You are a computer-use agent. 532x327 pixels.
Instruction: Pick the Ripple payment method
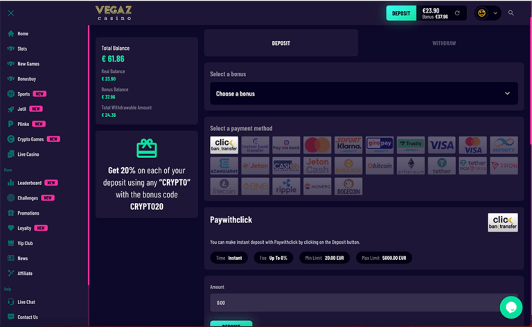pyautogui.click(x=286, y=187)
